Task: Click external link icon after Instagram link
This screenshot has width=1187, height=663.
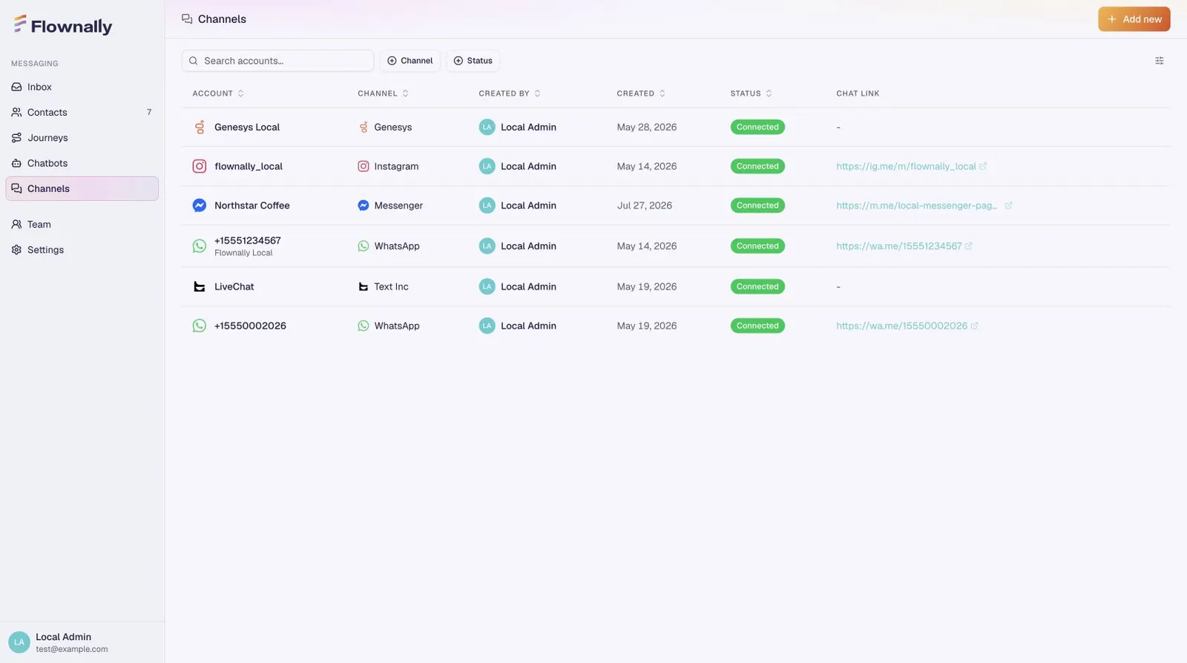Action: (x=983, y=166)
